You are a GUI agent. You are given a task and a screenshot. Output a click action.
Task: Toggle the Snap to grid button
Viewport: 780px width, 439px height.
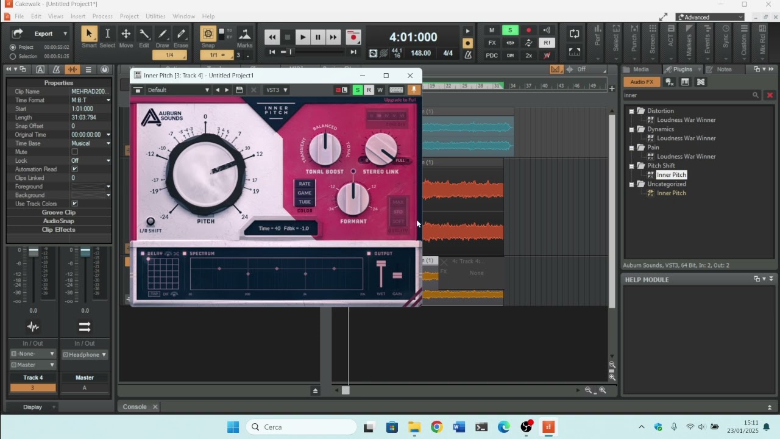[208, 34]
